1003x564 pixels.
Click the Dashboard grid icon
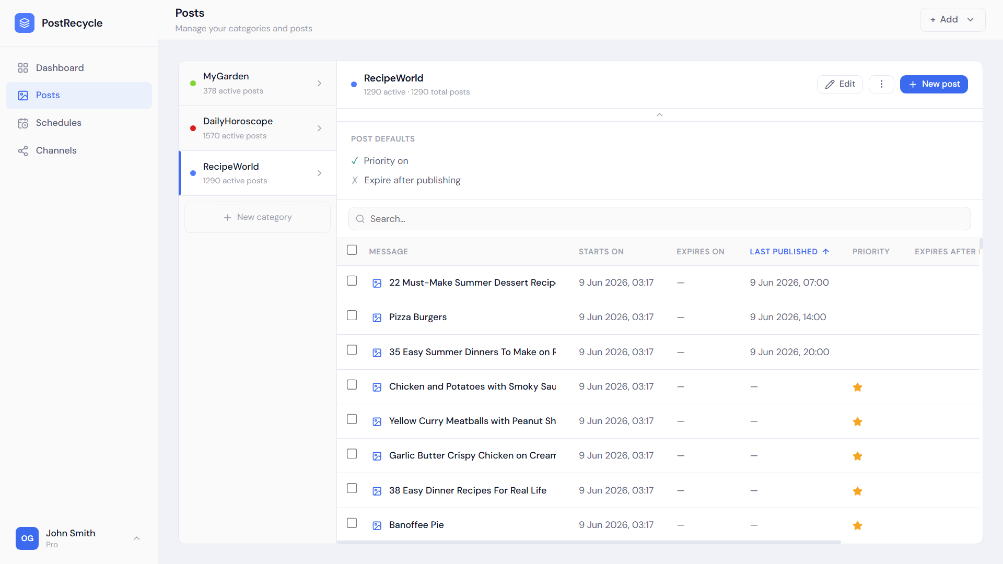tap(23, 68)
